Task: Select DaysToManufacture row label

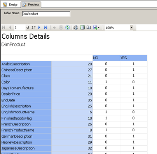Action: [26, 88]
